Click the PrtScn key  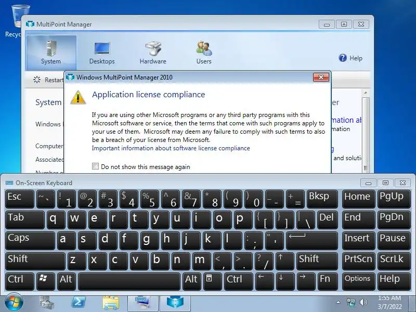tap(358, 261)
